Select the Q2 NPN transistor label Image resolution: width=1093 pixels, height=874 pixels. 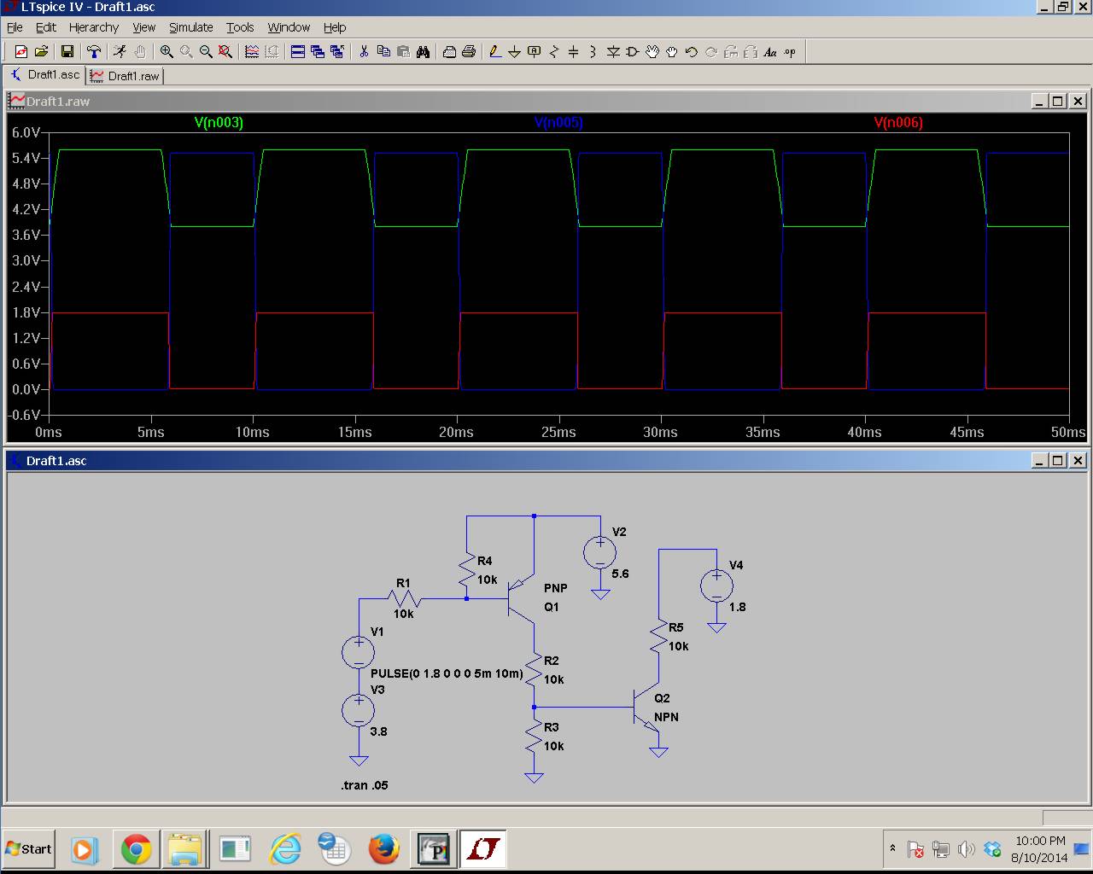point(662,698)
